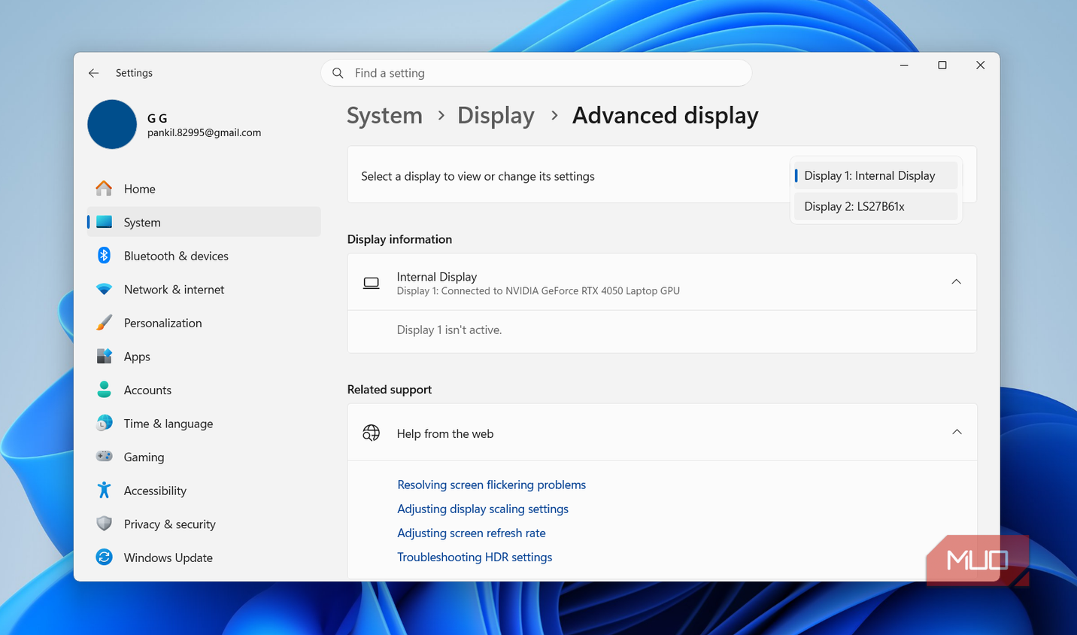Open Resolving screen flickering problems link
This screenshot has width=1077, height=635.
click(x=491, y=485)
